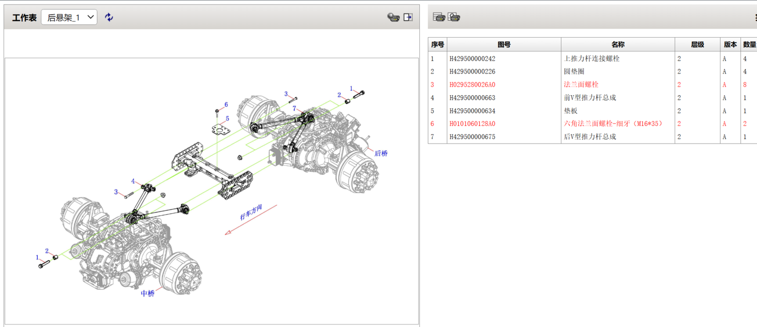Click the 中桥 label in the diagram
This screenshot has width=757, height=327.
(147, 293)
